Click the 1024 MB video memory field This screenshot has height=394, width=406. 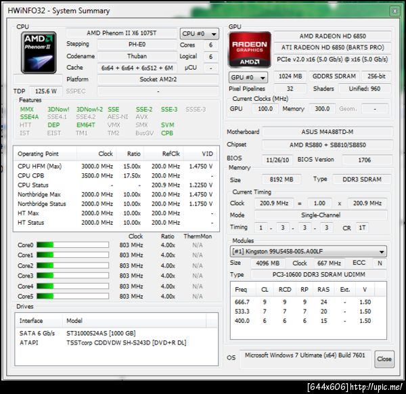point(290,76)
